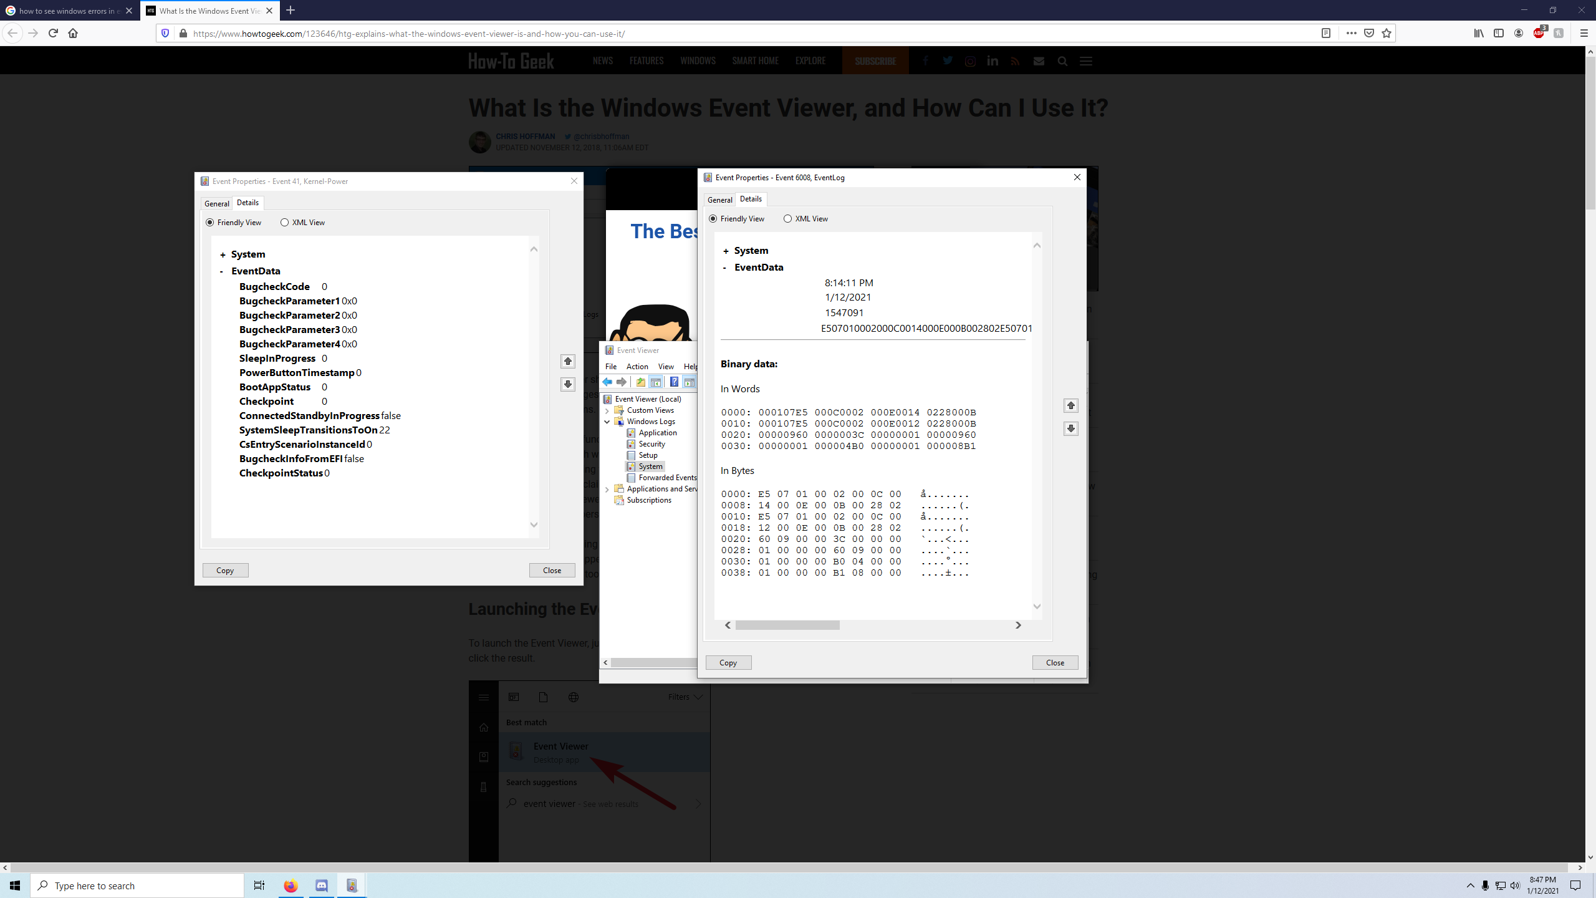
Task: Toggle Reader View in the address bar
Action: [x=1326, y=33]
